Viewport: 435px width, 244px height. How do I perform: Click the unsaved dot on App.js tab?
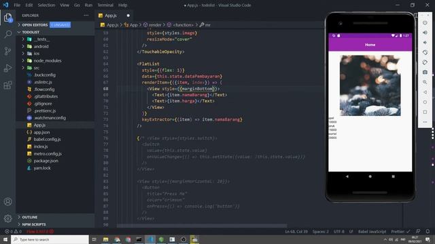point(128,16)
